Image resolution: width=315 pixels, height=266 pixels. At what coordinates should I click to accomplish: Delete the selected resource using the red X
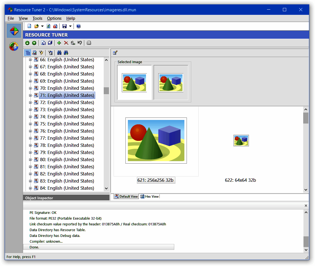point(66,43)
